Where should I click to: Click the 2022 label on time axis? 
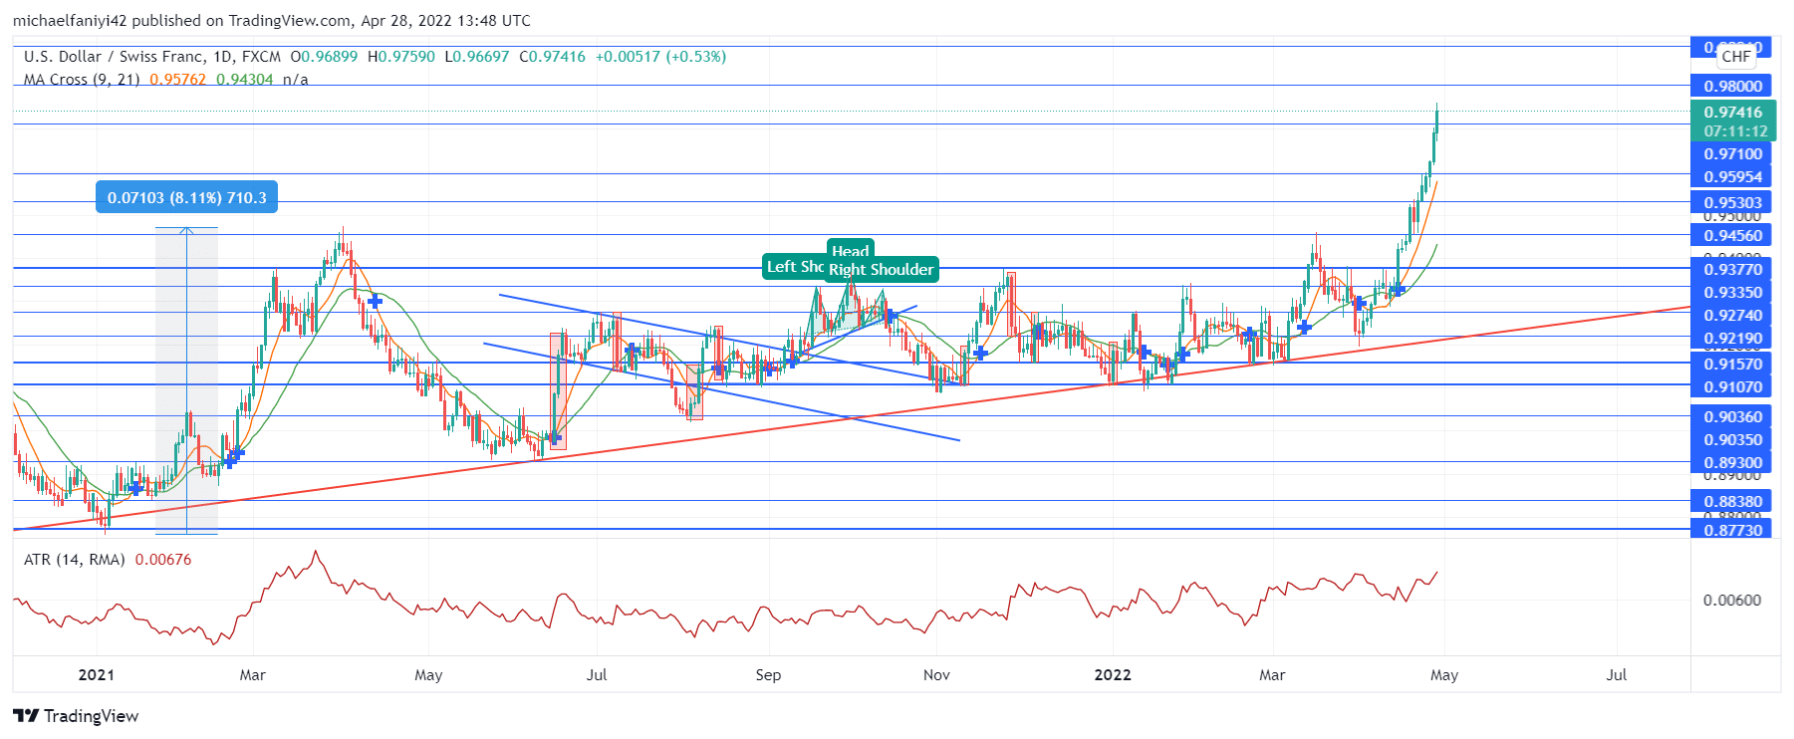(x=1113, y=674)
